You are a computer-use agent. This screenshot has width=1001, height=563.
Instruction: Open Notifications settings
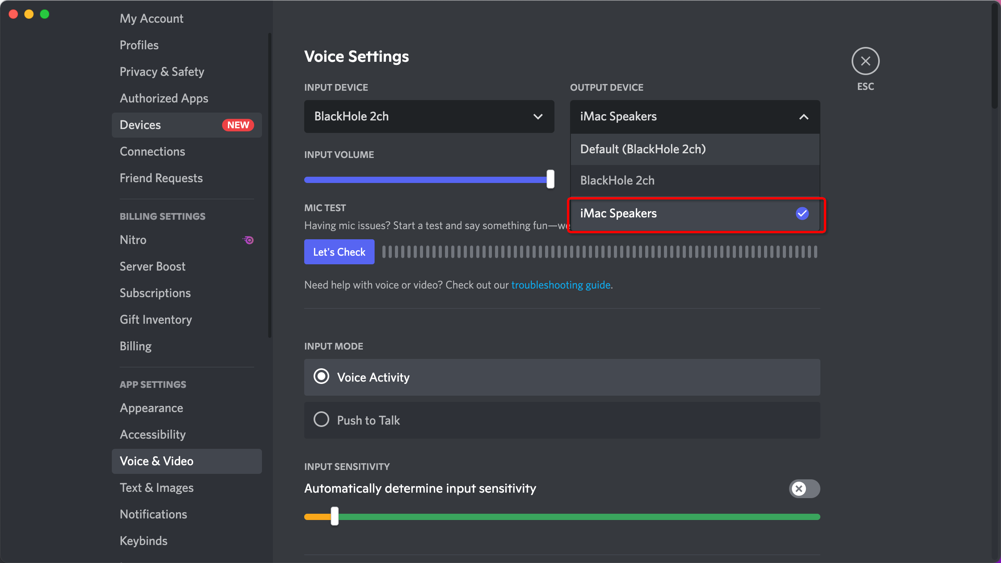[152, 513]
